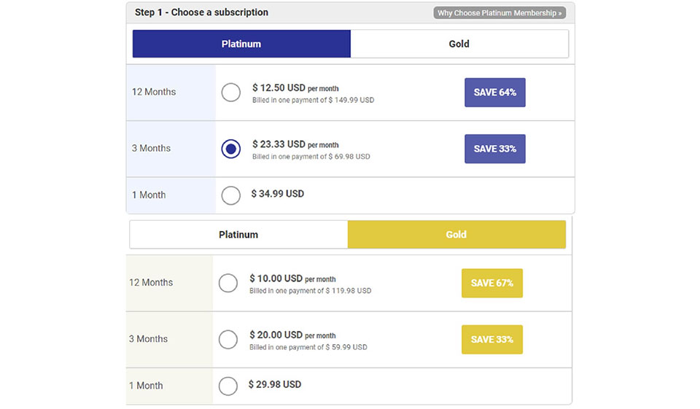Click the $69.98 USD billing note text

311,157
